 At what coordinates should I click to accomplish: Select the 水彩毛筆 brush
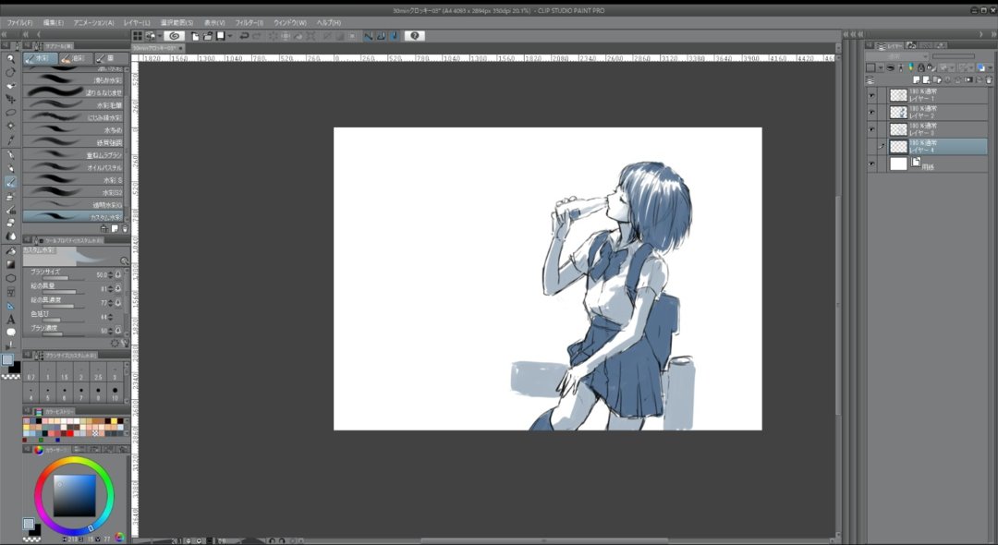(x=73, y=105)
